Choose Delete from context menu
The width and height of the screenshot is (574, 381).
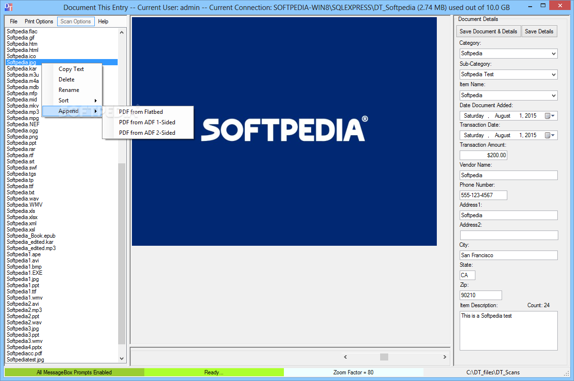pos(72,80)
